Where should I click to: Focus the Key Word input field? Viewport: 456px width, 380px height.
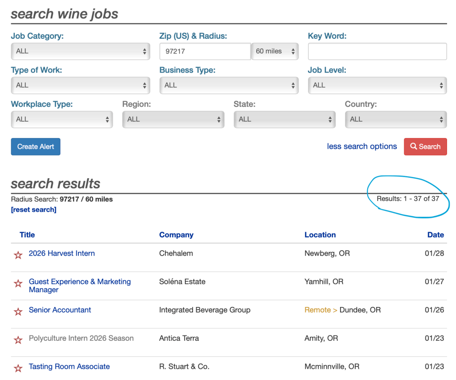pyautogui.click(x=377, y=51)
